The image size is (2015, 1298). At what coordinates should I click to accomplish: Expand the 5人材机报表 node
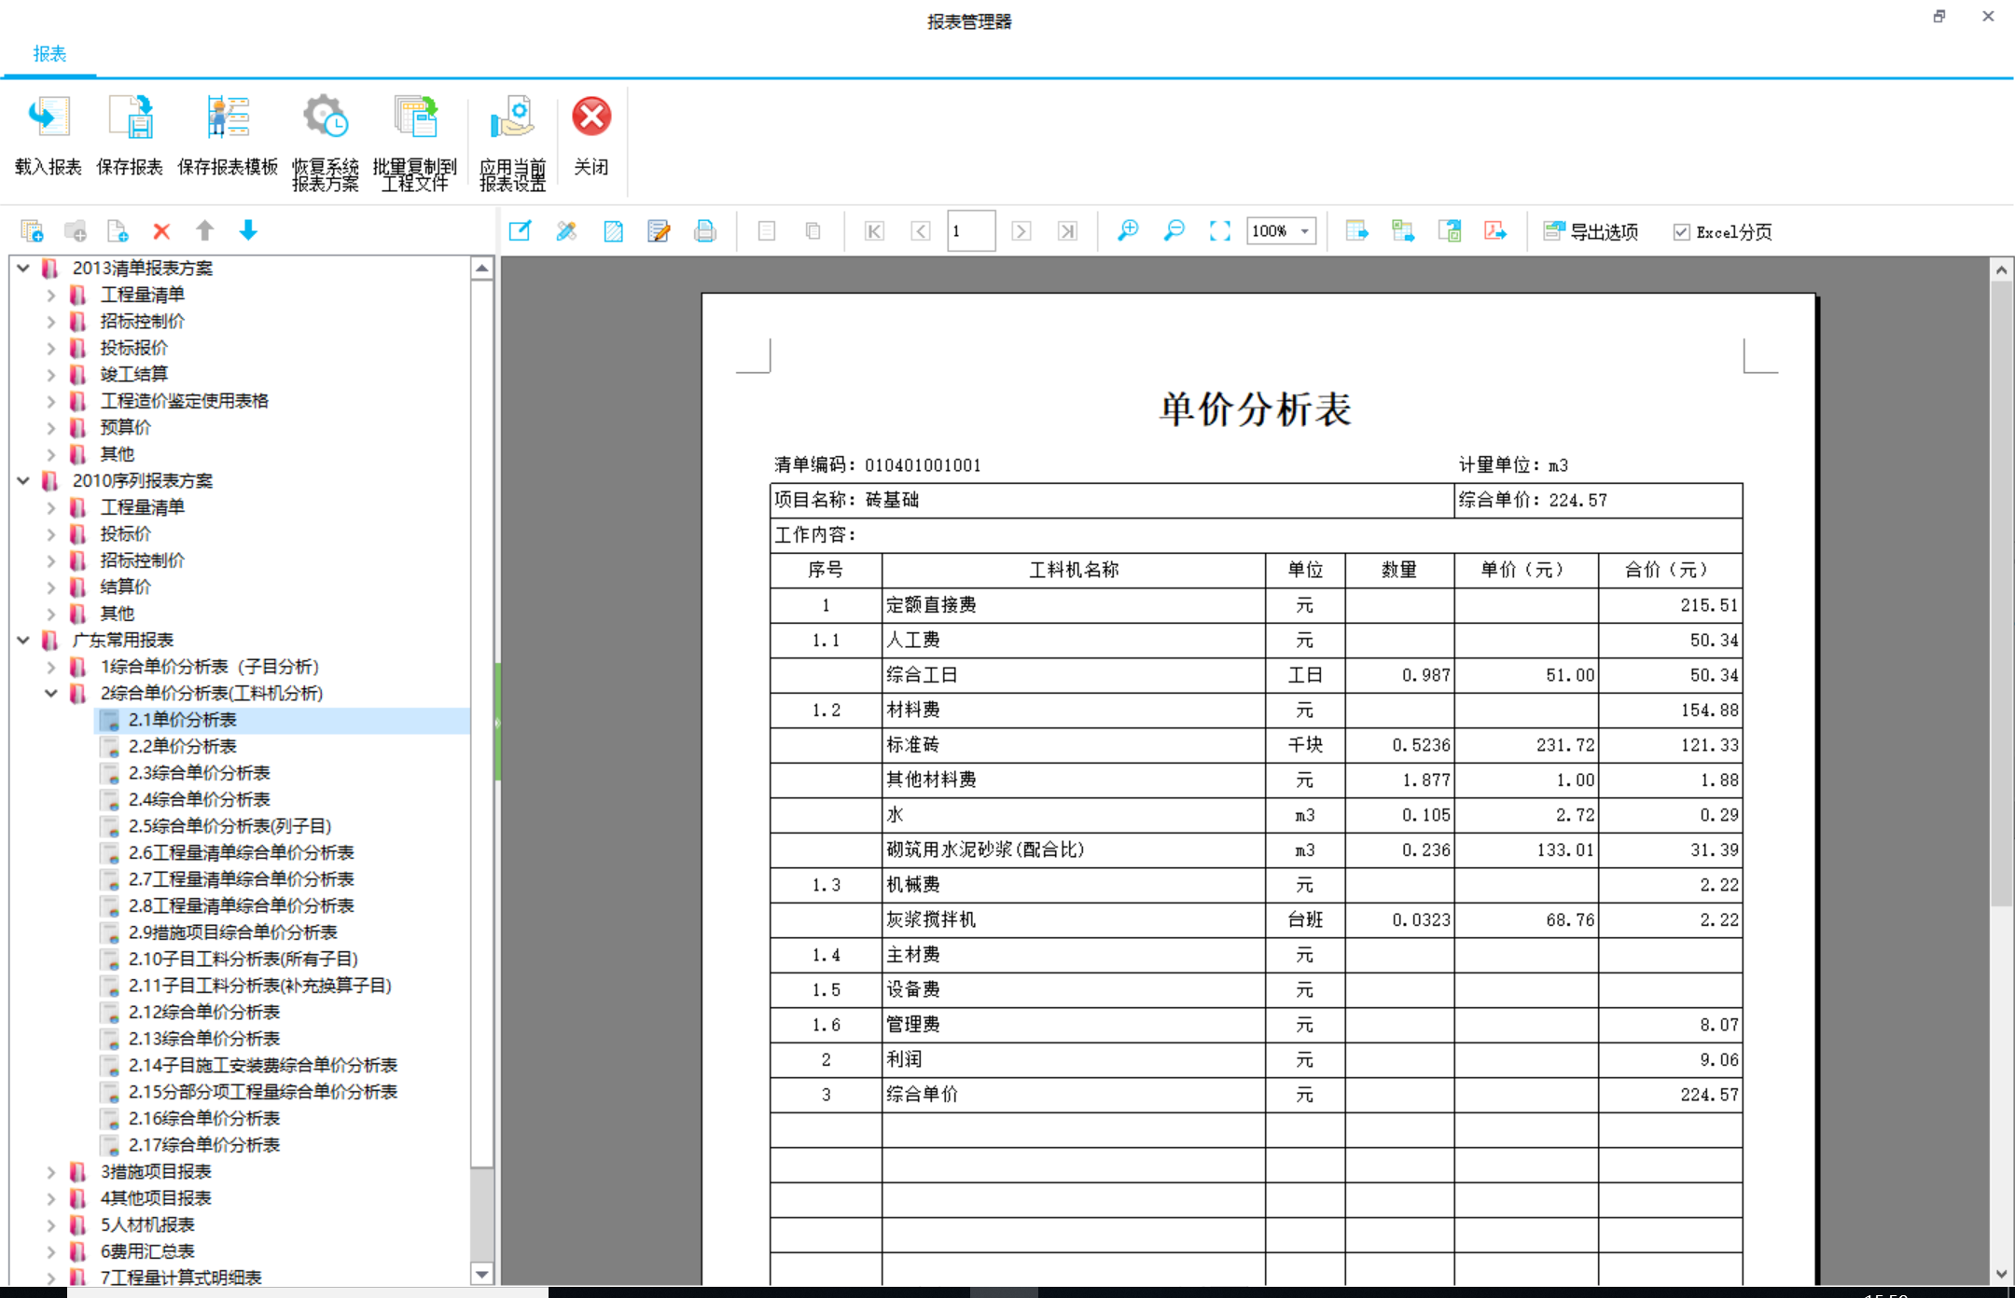click(51, 1225)
